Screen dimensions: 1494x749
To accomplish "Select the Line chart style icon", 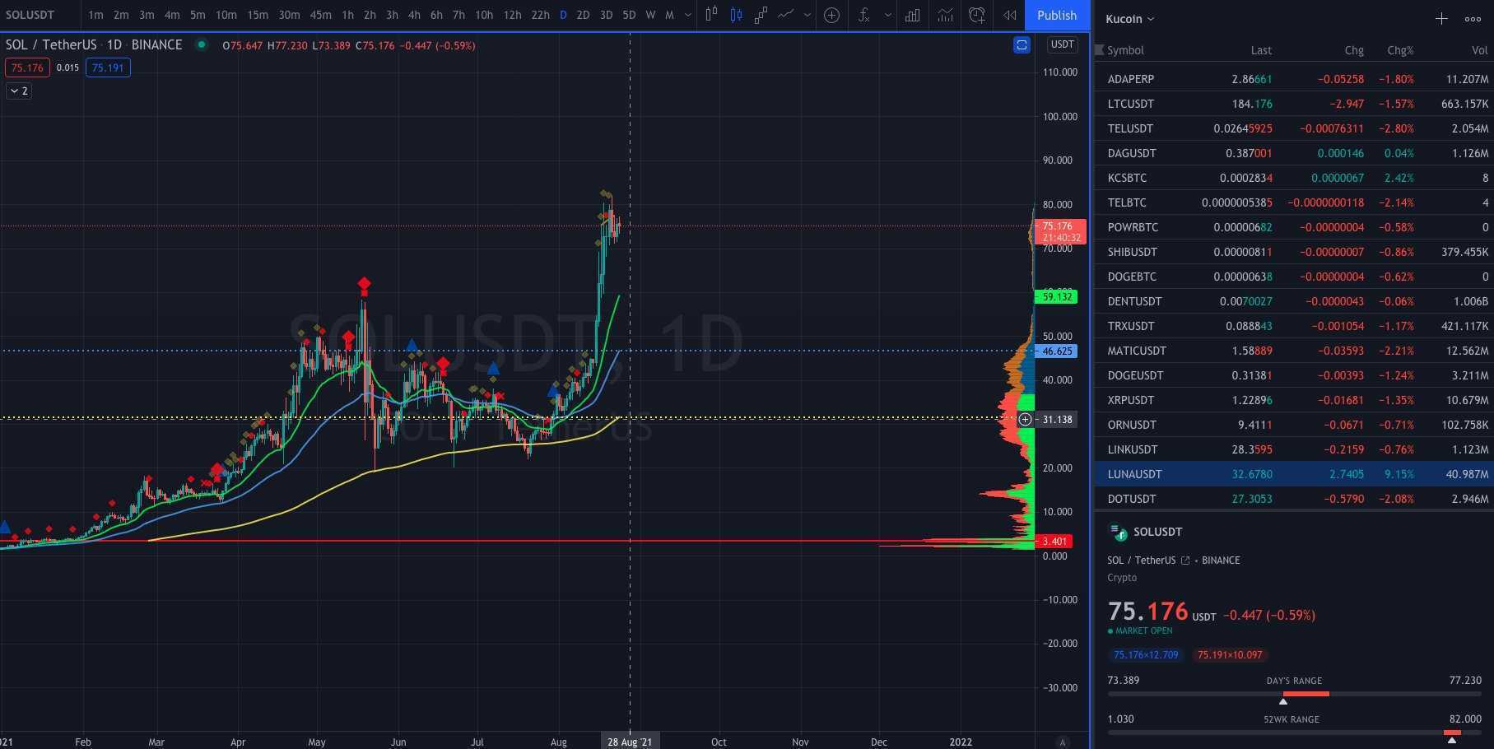I will point(786,15).
